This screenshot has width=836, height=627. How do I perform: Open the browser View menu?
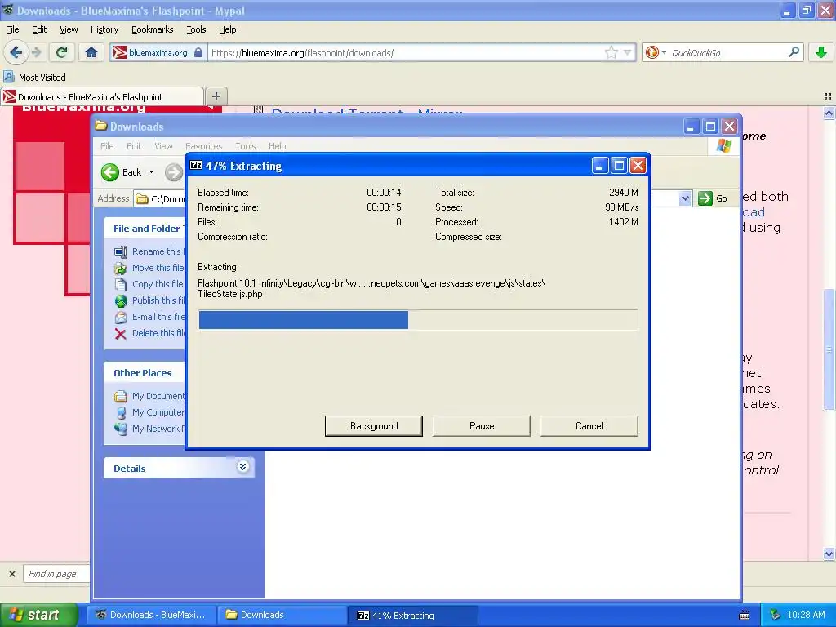point(69,29)
